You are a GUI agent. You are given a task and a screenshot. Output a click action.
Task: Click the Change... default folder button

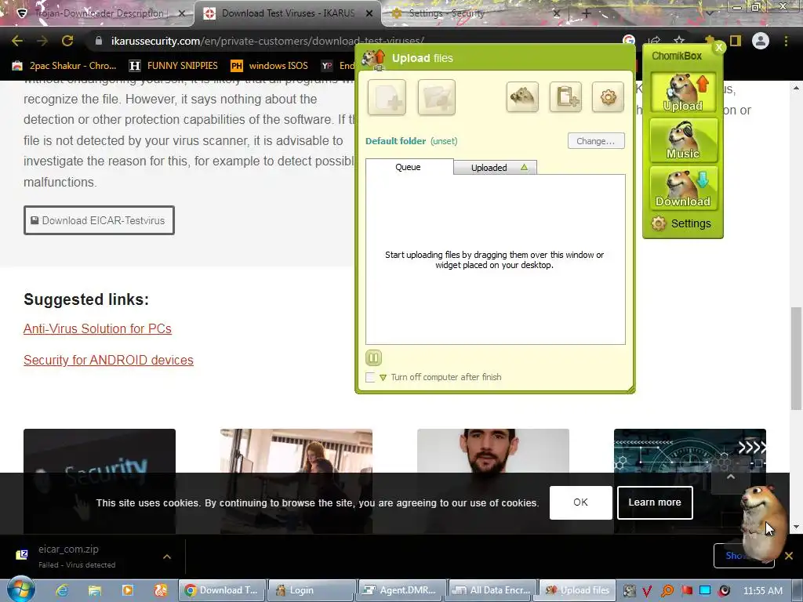(x=596, y=141)
